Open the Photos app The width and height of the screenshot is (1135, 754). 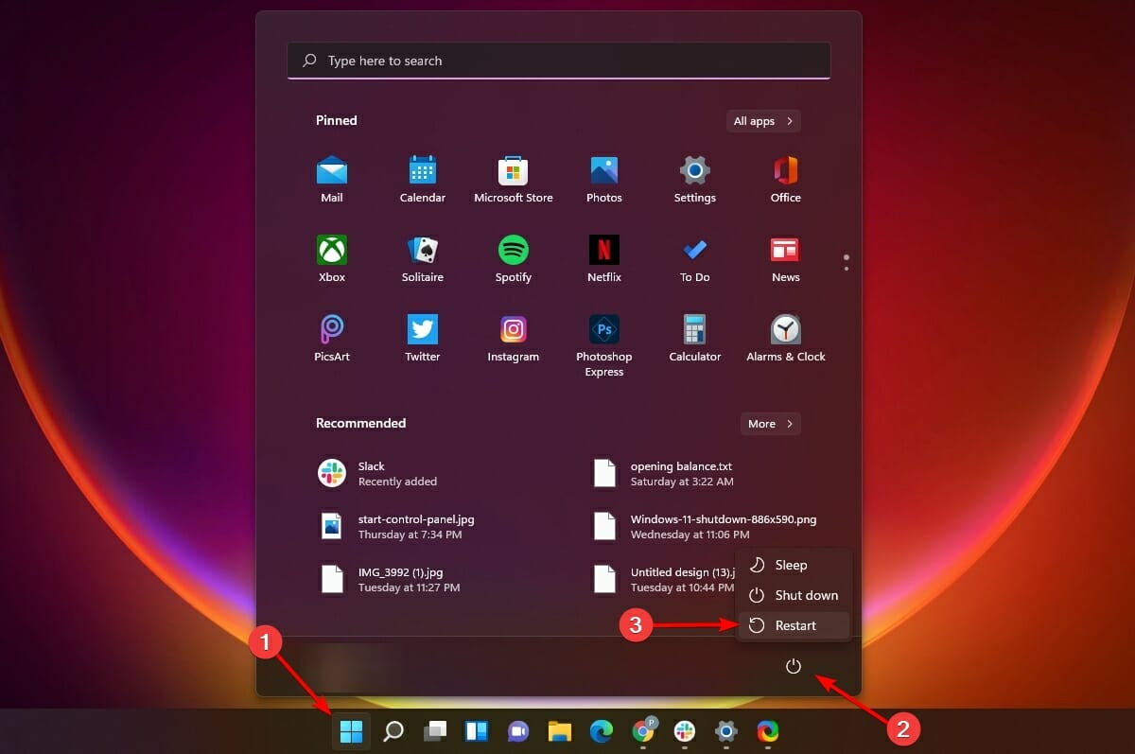pos(604,179)
